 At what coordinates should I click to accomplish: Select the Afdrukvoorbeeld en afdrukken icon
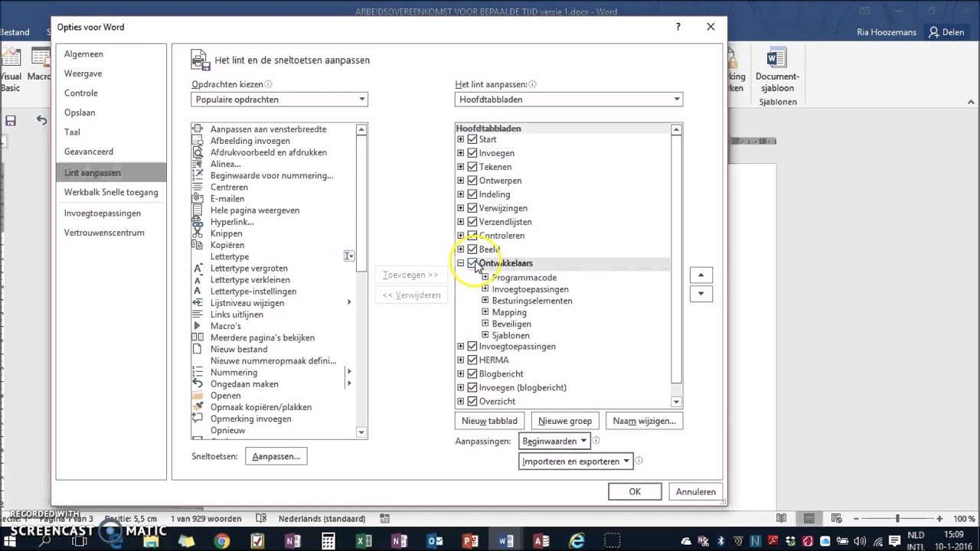198,152
